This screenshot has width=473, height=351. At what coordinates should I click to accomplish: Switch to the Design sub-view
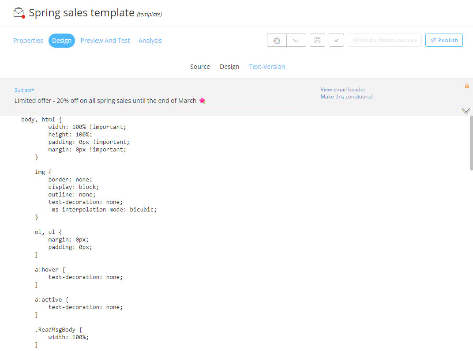pos(229,67)
